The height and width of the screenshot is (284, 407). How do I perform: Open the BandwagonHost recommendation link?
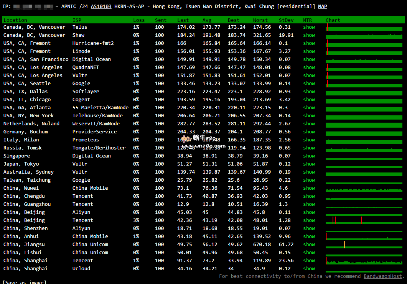382,276
